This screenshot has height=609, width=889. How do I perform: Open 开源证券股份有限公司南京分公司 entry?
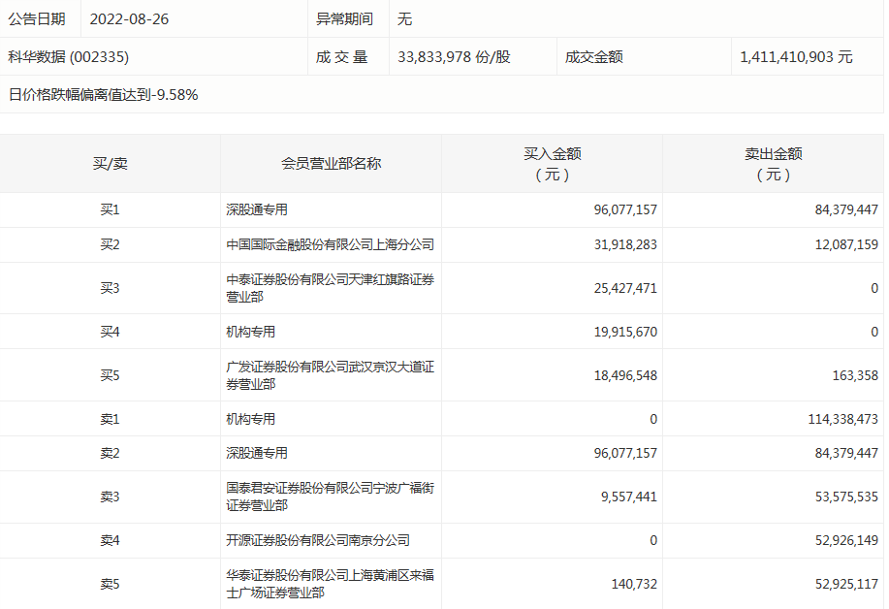(x=318, y=541)
